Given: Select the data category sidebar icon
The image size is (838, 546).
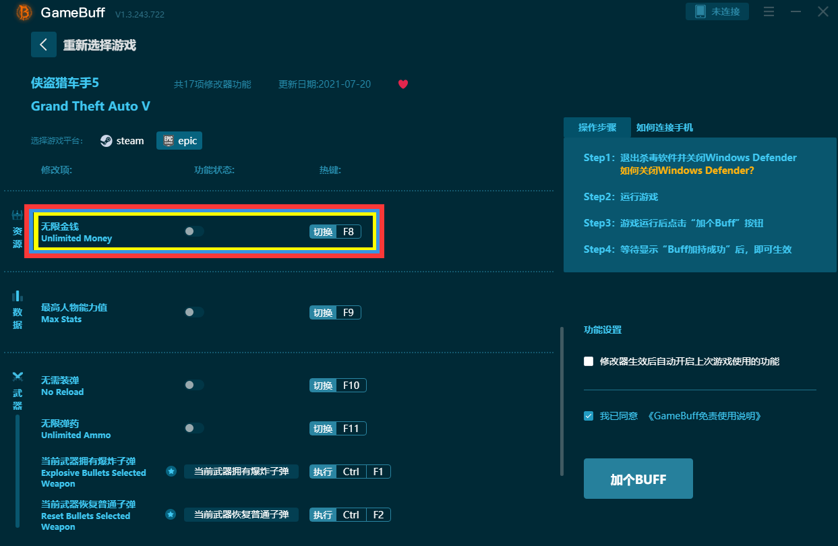Looking at the screenshot, I should pos(18,296).
